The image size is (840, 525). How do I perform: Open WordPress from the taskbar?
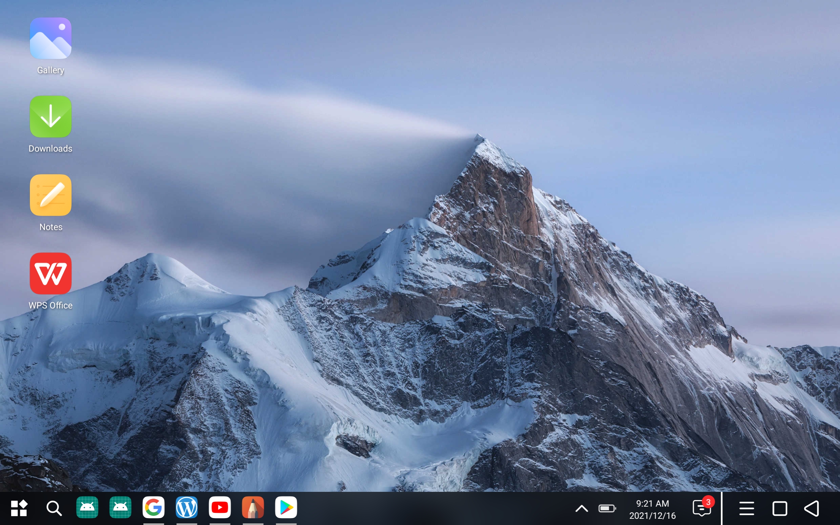(x=187, y=507)
